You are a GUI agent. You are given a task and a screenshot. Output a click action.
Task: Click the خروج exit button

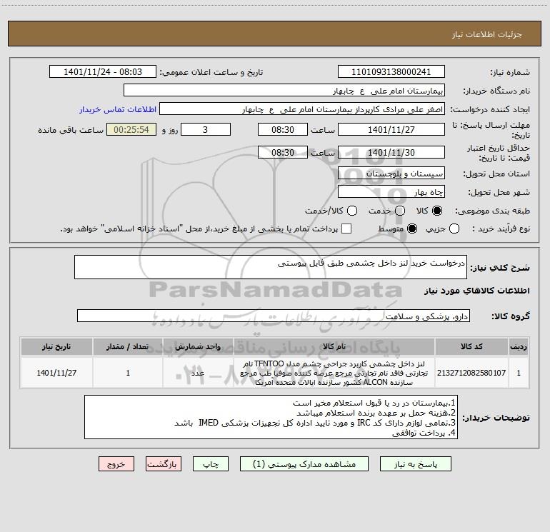click(x=116, y=464)
